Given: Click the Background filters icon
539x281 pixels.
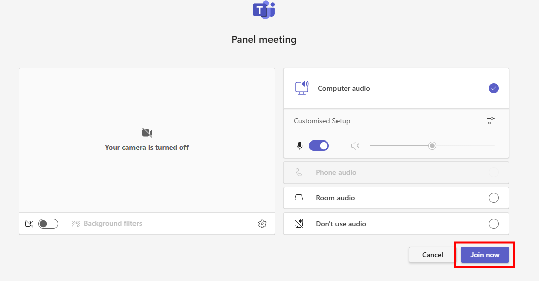Looking at the screenshot, I should coord(76,224).
